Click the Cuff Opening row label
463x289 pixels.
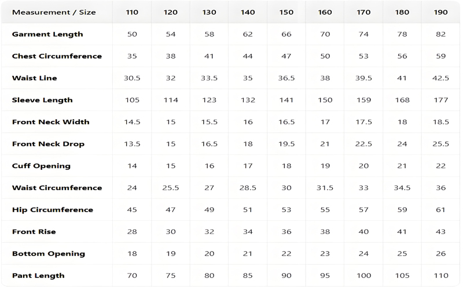click(x=41, y=166)
